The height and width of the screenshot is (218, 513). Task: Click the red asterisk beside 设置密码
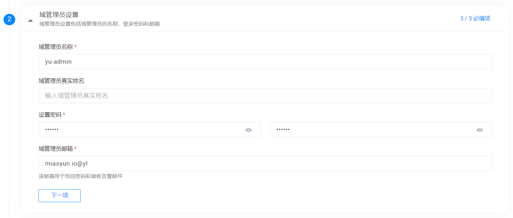click(64, 115)
